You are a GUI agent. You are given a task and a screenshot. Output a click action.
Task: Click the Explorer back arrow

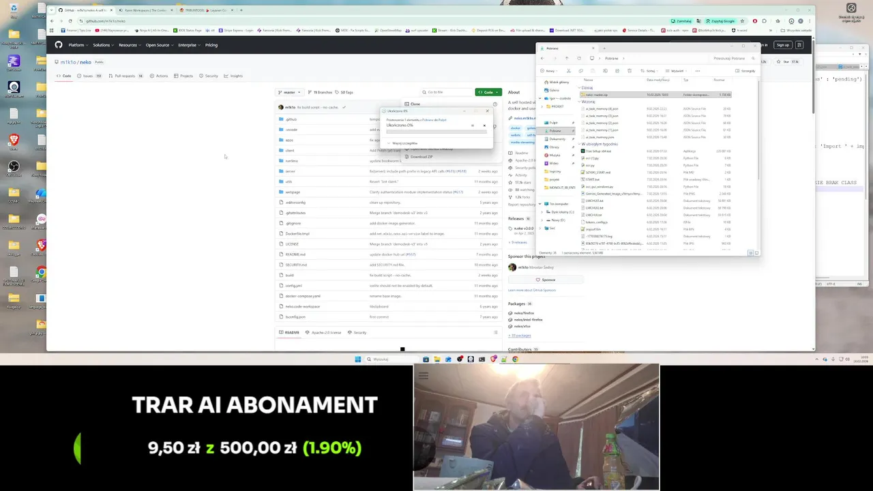tap(542, 58)
